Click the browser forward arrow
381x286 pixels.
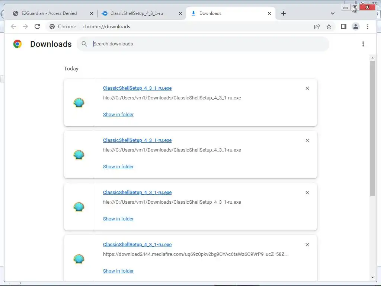tap(25, 26)
